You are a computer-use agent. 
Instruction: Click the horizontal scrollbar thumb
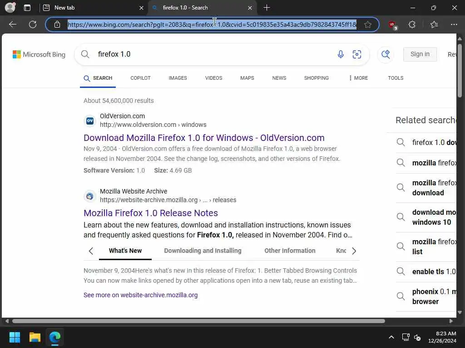click(x=198, y=321)
